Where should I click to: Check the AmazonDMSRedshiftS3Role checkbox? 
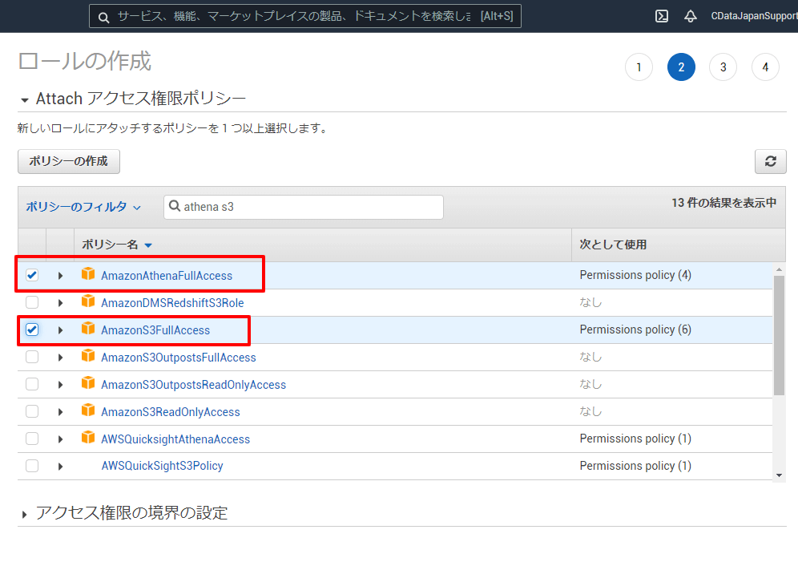32,302
